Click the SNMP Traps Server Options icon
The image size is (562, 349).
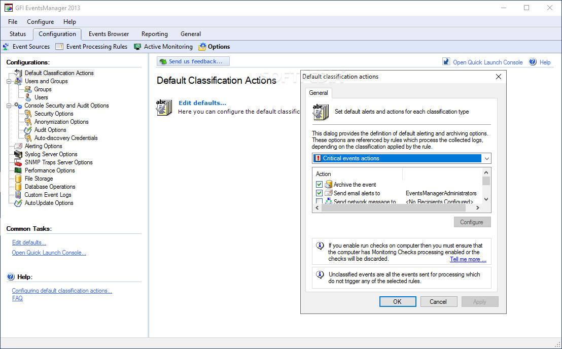tap(18, 162)
